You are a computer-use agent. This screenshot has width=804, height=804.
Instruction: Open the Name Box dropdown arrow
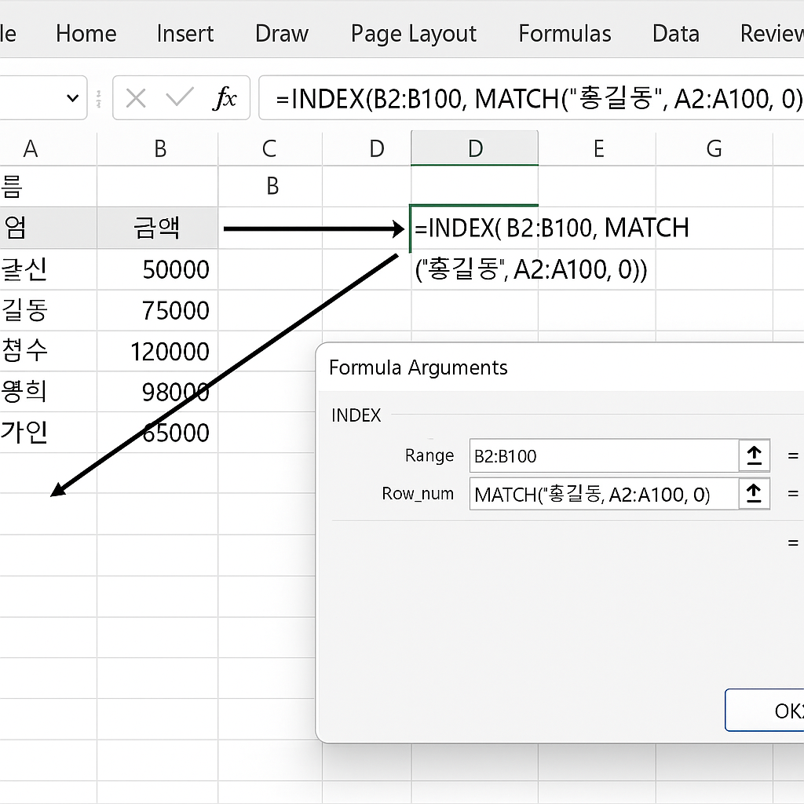point(74,97)
